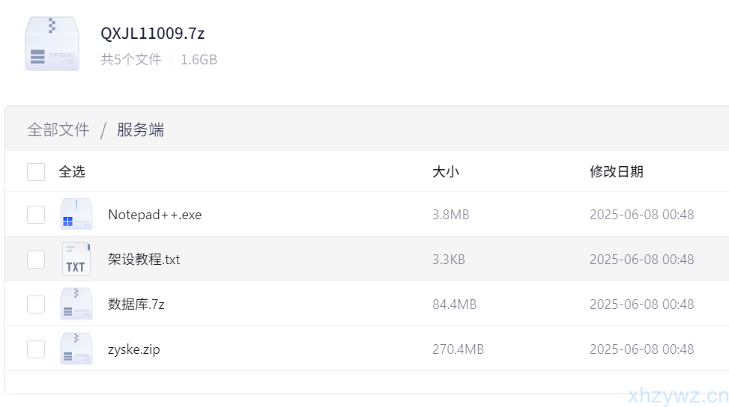Click the QXJL11009.7z archive icon
This screenshot has height=407, width=729.
[x=52, y=44]
